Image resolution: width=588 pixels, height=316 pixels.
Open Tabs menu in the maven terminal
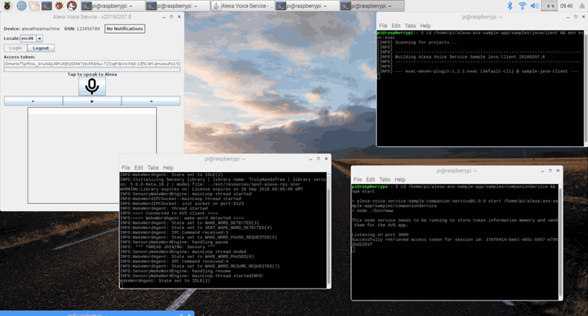tap(410, 26)
